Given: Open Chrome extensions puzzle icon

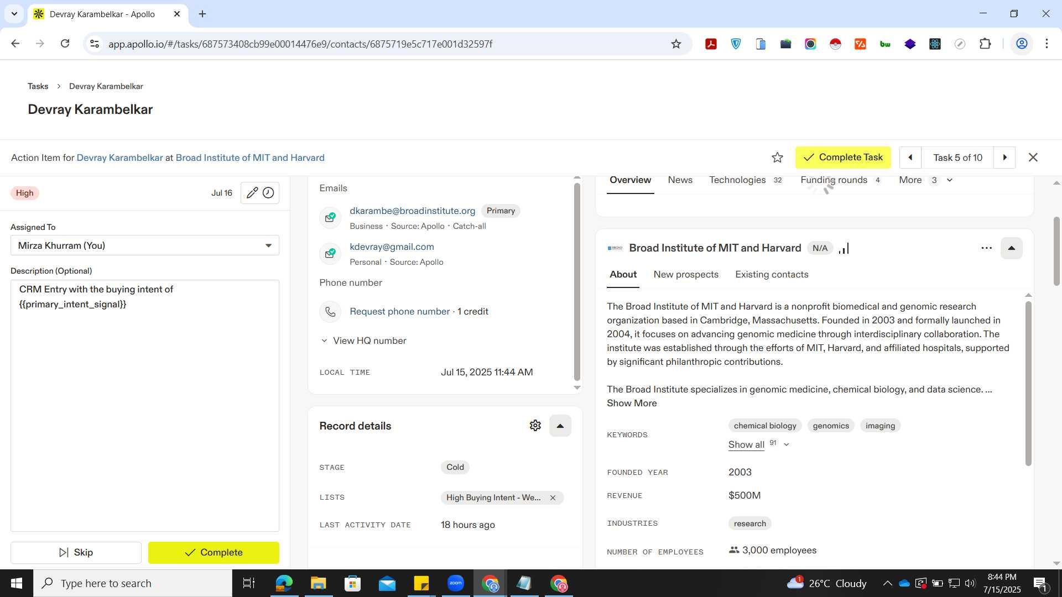Looking at the screenshot, I should click(x=985, y=44).
